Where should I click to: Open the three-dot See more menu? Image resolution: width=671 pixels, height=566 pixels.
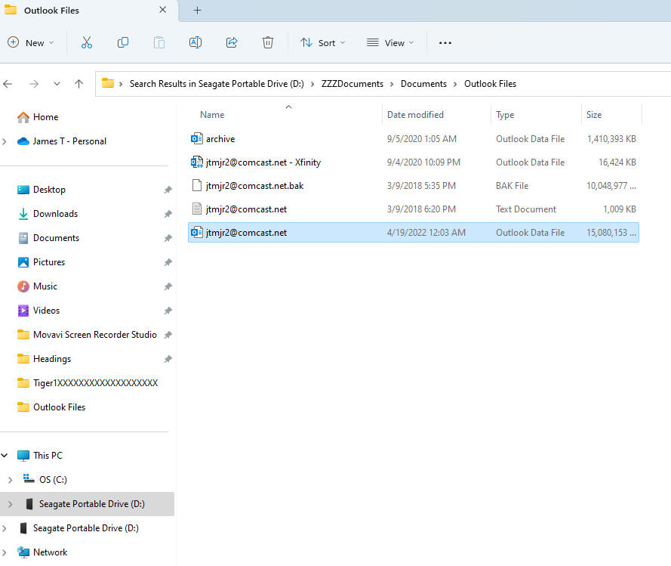point(445,43)
